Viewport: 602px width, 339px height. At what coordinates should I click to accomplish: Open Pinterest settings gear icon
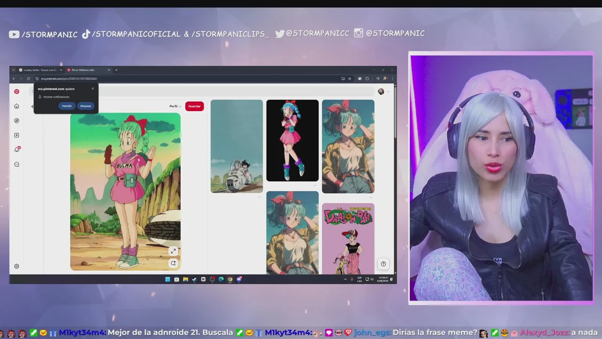[x=16, y=266]
